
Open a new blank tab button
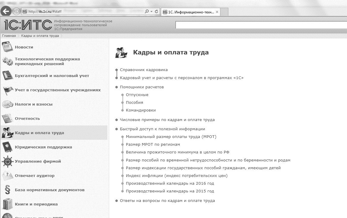(x=224, y=12)
